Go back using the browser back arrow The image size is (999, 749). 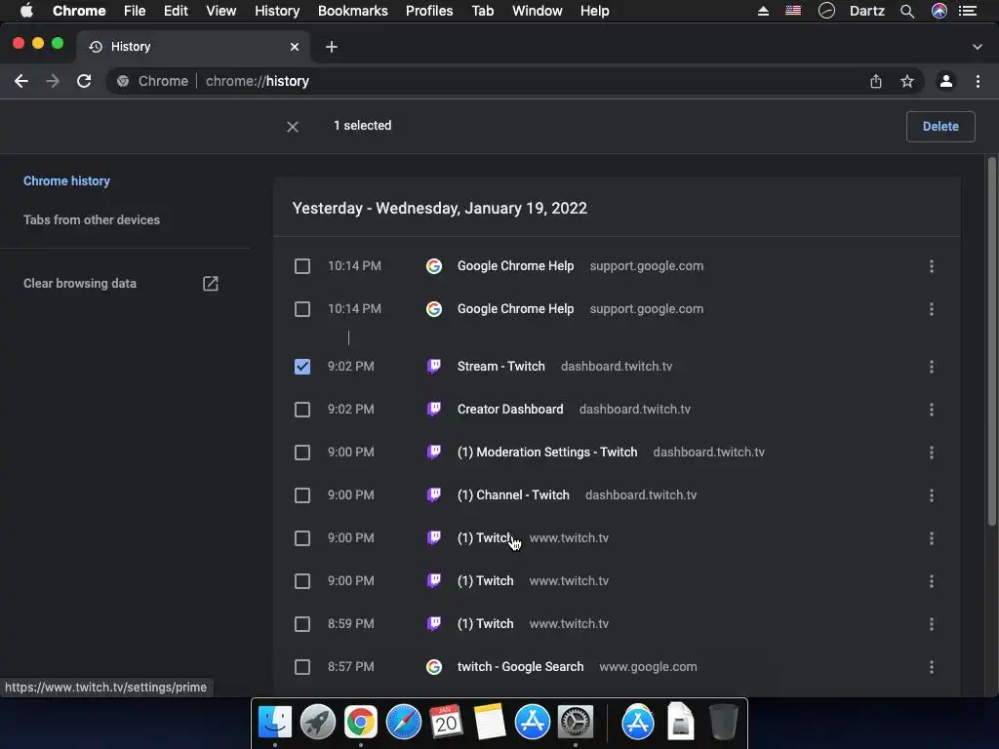click(21, 81)
